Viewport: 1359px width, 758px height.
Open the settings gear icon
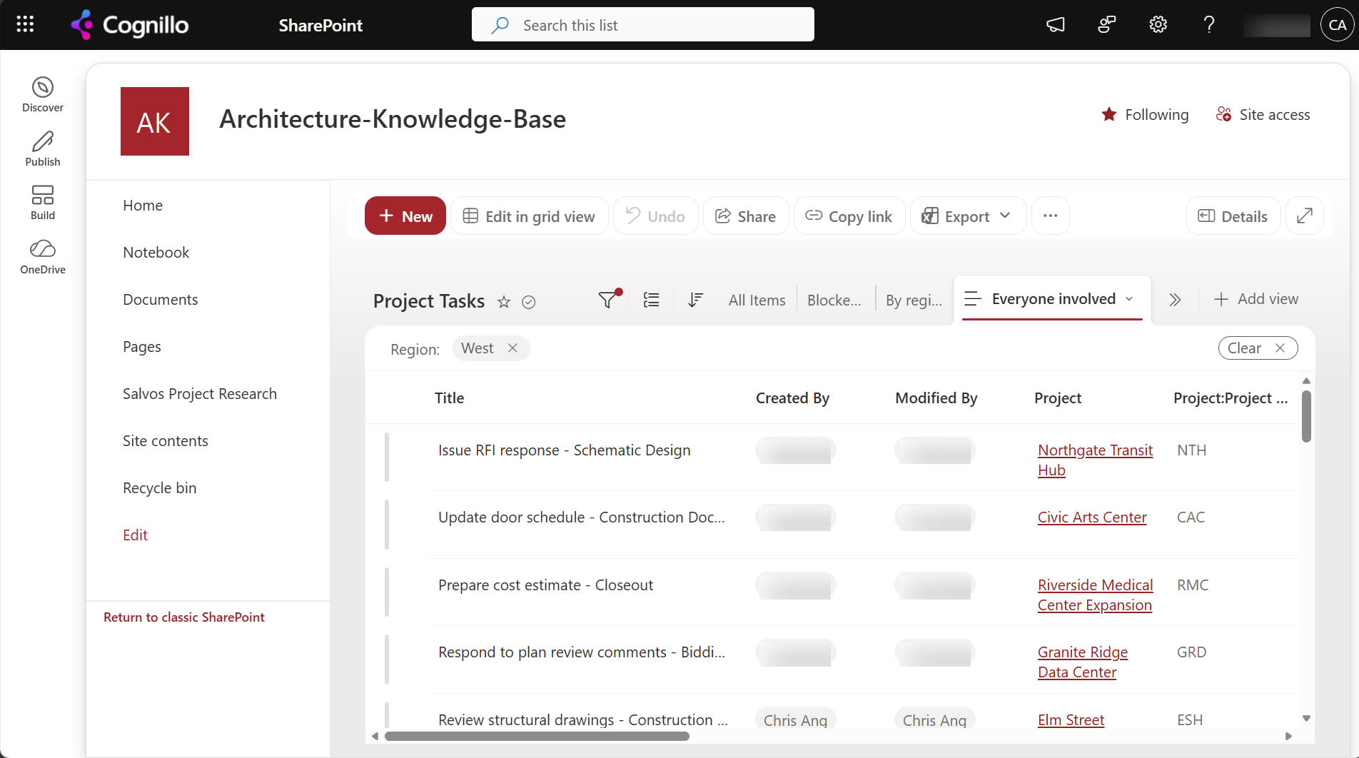coord(1158,25)
